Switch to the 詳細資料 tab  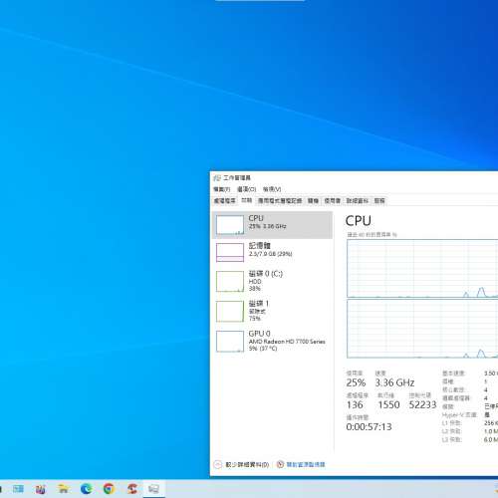(x=358, y=200)
